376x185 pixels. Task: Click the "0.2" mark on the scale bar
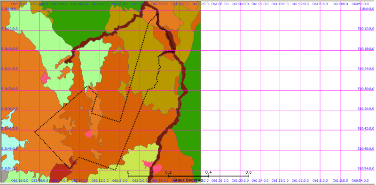(168, 172)
